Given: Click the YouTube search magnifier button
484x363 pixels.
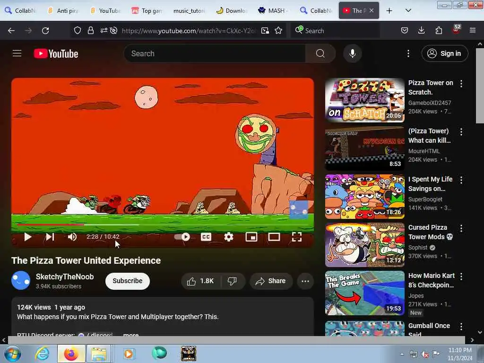Looking at the screenshot, I should (320, 53).
